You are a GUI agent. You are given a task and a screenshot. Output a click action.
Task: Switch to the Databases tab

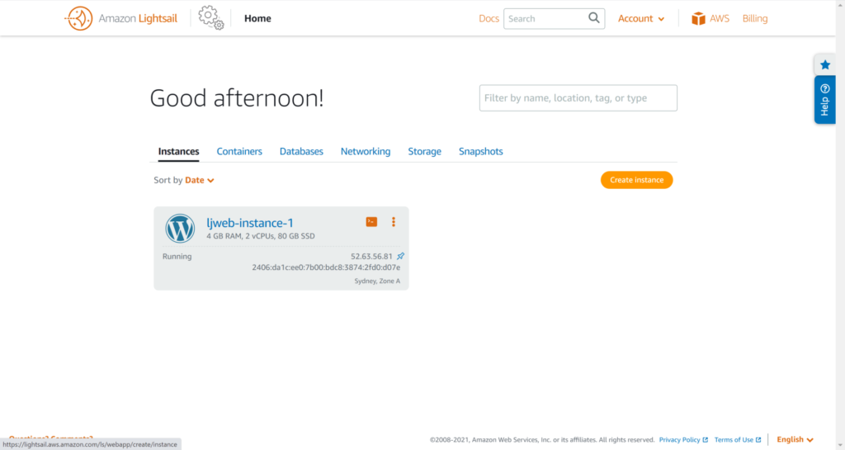tap(301, 151)
